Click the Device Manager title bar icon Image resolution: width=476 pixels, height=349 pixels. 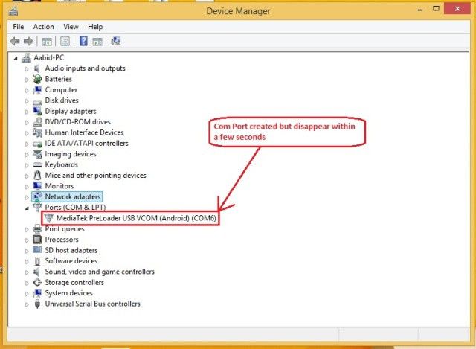(13, 12)
